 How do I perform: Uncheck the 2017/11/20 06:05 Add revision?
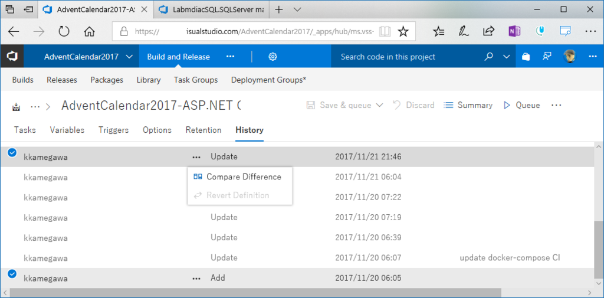coord(12,274)
